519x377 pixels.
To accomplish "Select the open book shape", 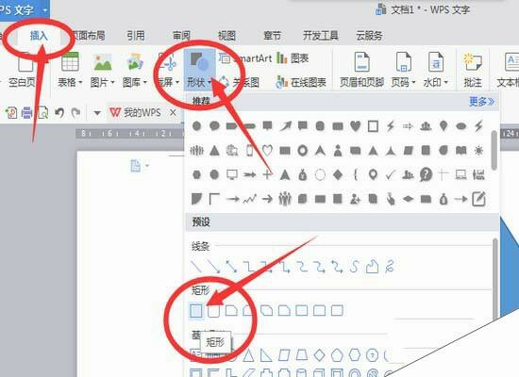I will (461, 151).
